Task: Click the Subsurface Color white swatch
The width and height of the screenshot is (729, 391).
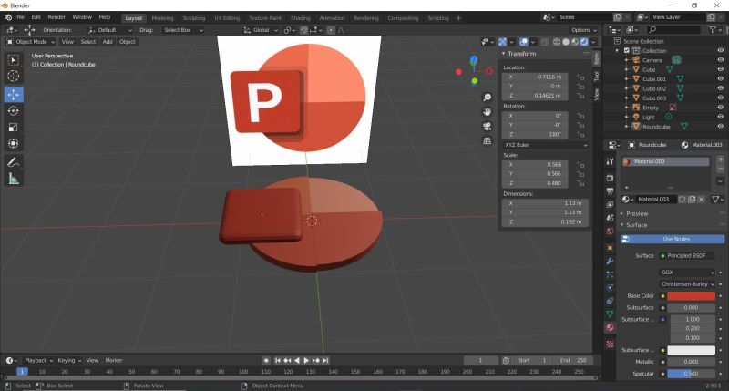Action: pyautogui.click(x=692, y=350)
